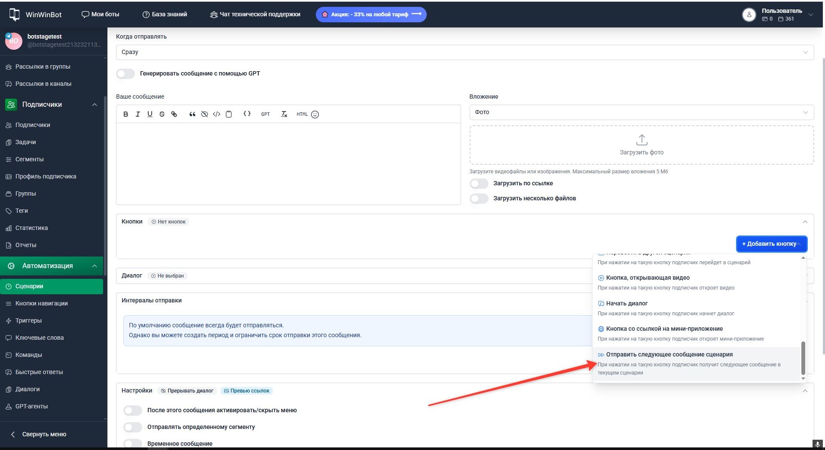825x450 pixels.
Task: Click the "+ Добавить кнопку" button
Action: pos(771,244)
